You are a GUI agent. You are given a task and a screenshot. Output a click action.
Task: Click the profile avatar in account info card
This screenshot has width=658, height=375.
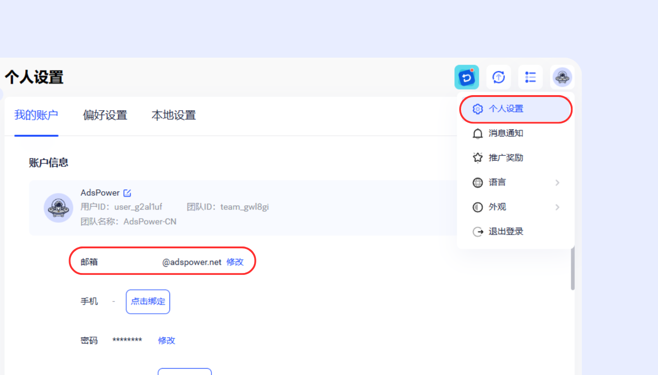click(x=58, y=208)
